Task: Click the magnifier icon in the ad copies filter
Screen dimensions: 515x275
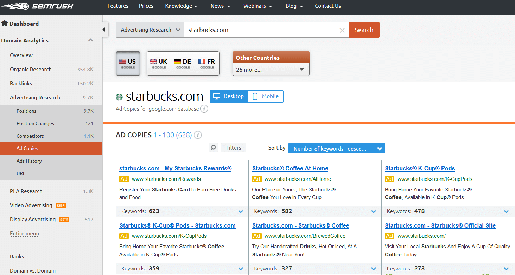Action: point(213,148)
